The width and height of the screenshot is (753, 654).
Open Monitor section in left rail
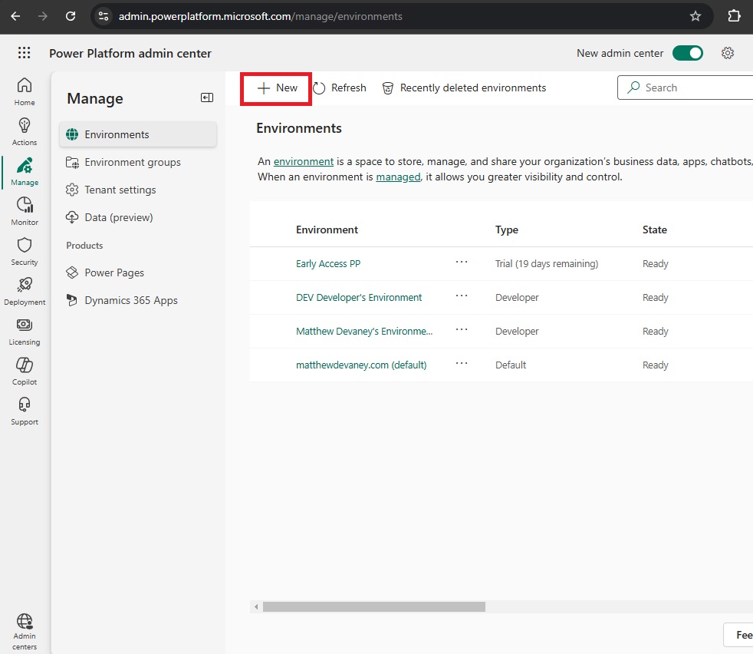(25, 211)
